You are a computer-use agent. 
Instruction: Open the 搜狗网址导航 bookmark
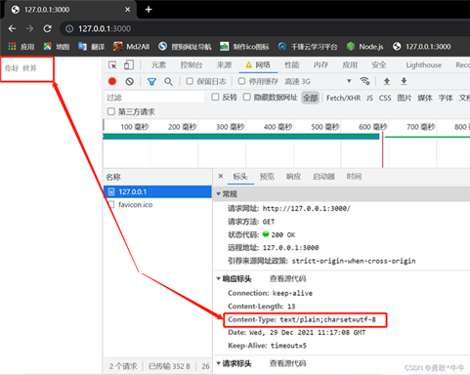(185, 47)
